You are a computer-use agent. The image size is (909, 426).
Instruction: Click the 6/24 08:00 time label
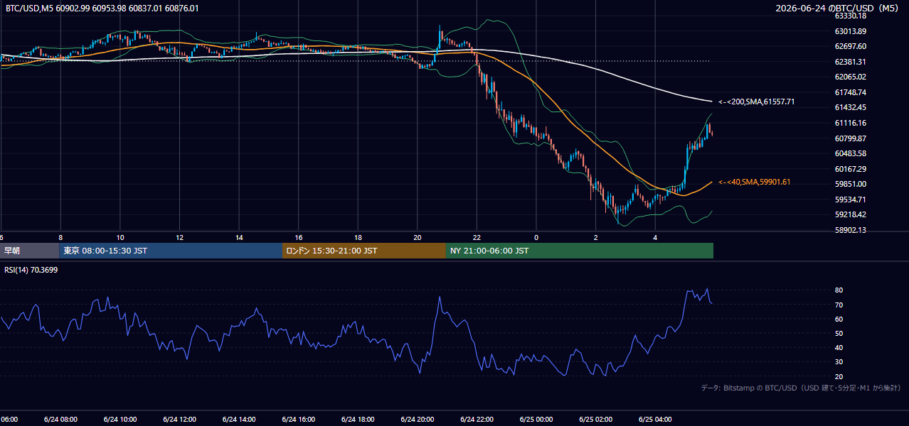pyautogui.click(x=60, y=419)
